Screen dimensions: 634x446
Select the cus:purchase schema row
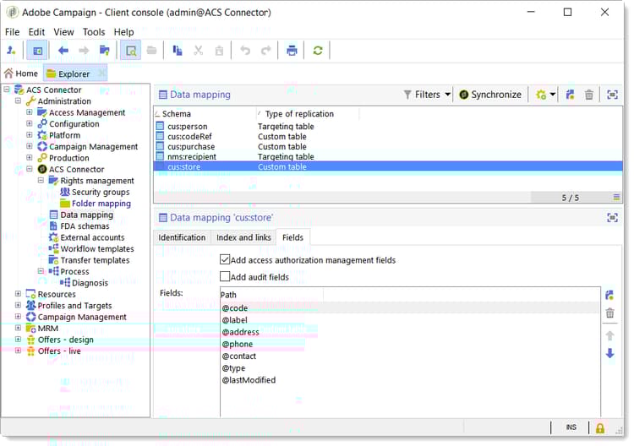[x=189, y=147]
